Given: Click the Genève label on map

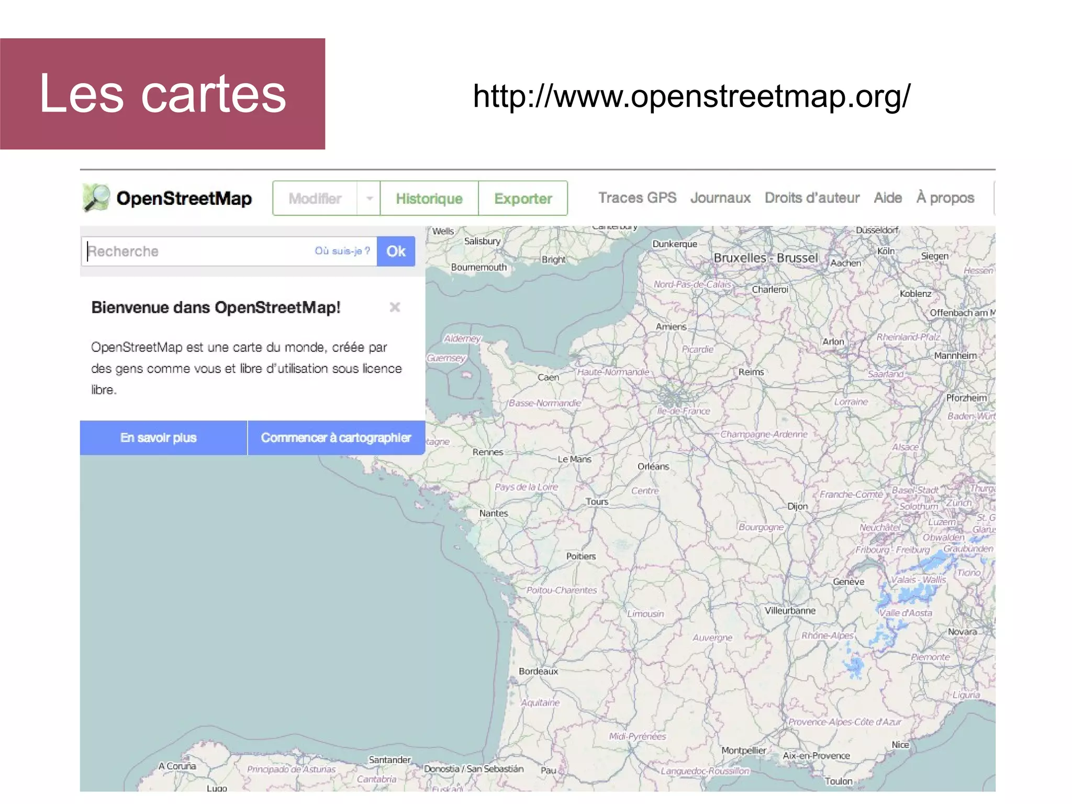Looking at the screenshot, I should pyautogui.click(x=848, y=581).
